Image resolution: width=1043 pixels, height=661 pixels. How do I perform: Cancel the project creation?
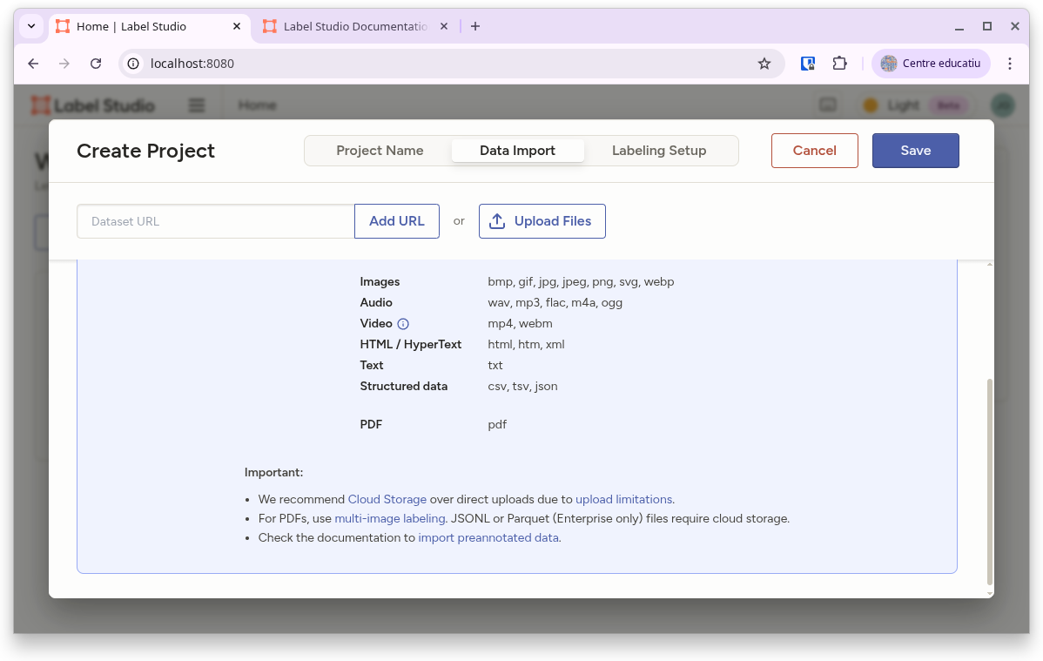point(814,151)
